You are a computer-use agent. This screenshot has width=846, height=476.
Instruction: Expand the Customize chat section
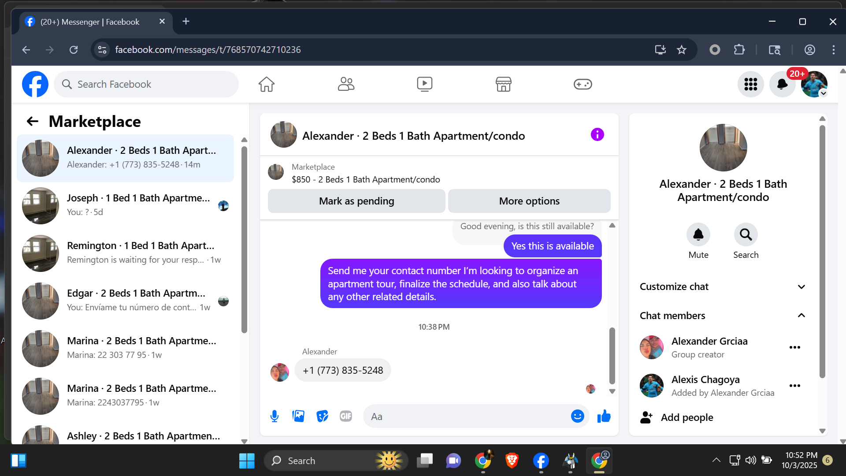pyautogui.click(x=723, y=286)
